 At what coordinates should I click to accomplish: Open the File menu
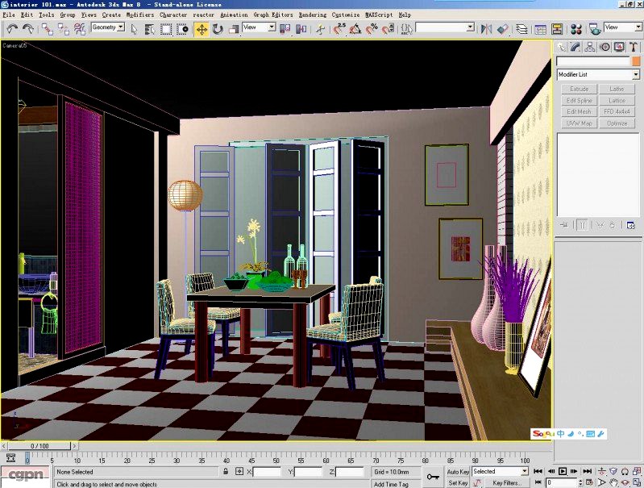[9, 15]
